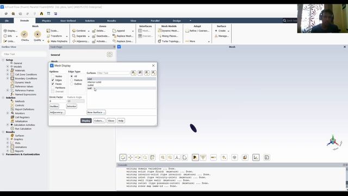
Task: Click the rotate view icon in graphics toolbar
Action: (123, 157)
